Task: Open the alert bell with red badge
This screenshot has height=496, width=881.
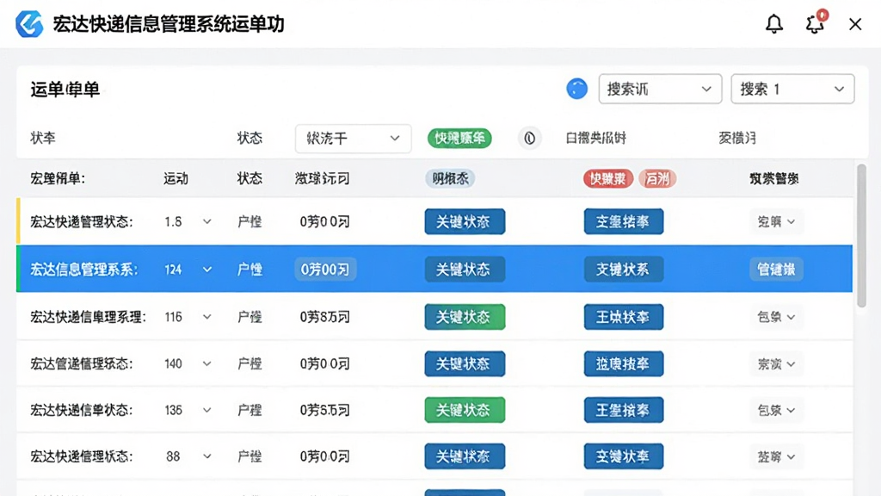Action: click(x=816, y=22)
